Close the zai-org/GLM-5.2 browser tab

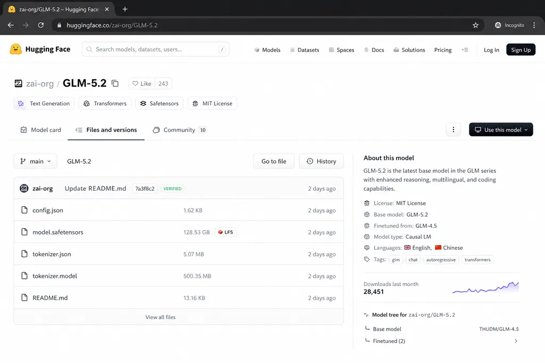tap(107, 9)
